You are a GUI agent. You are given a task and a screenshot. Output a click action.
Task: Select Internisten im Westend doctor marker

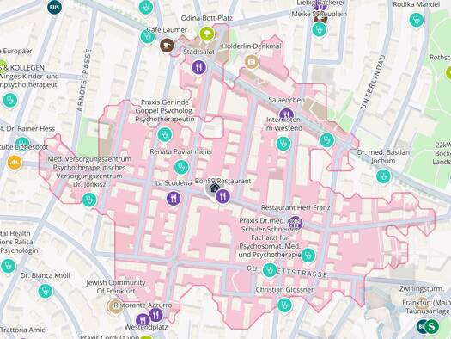[x=283, y=144]
